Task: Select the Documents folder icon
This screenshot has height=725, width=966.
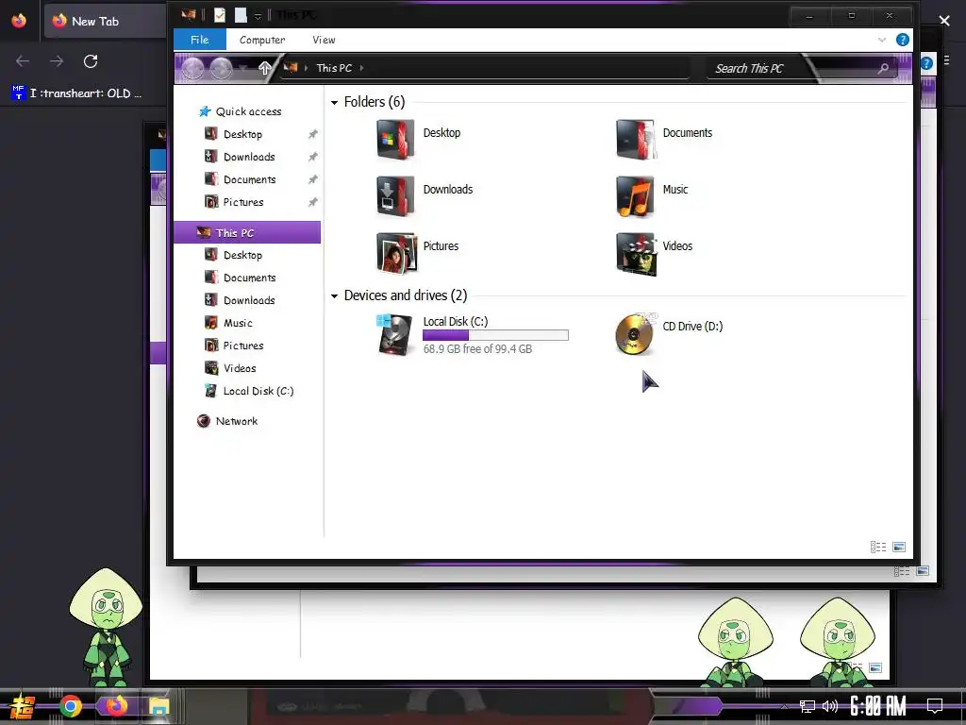Action: coord(635,140)
